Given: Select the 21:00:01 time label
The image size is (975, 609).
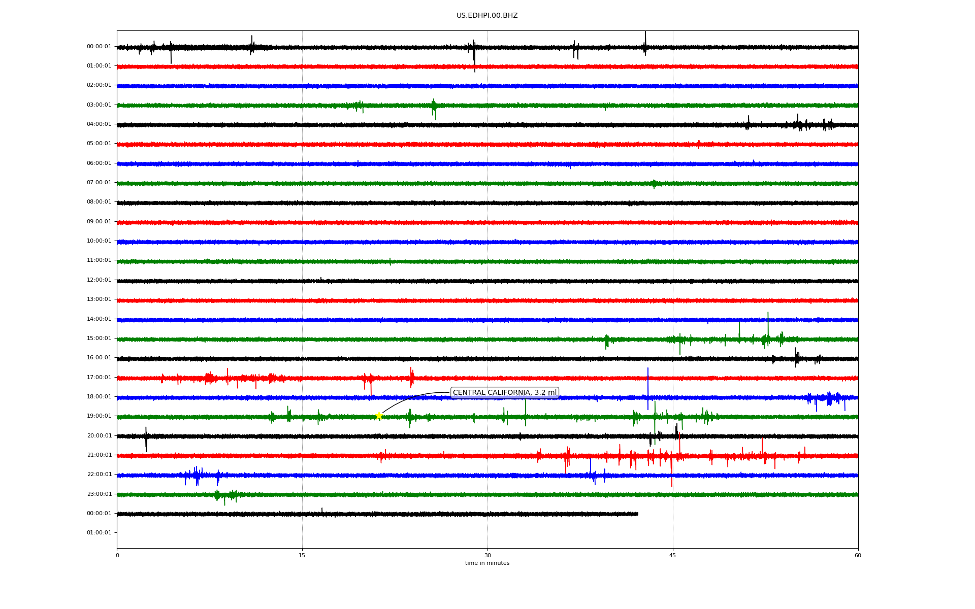Looking at the screenshot, I should click(99, 455).
